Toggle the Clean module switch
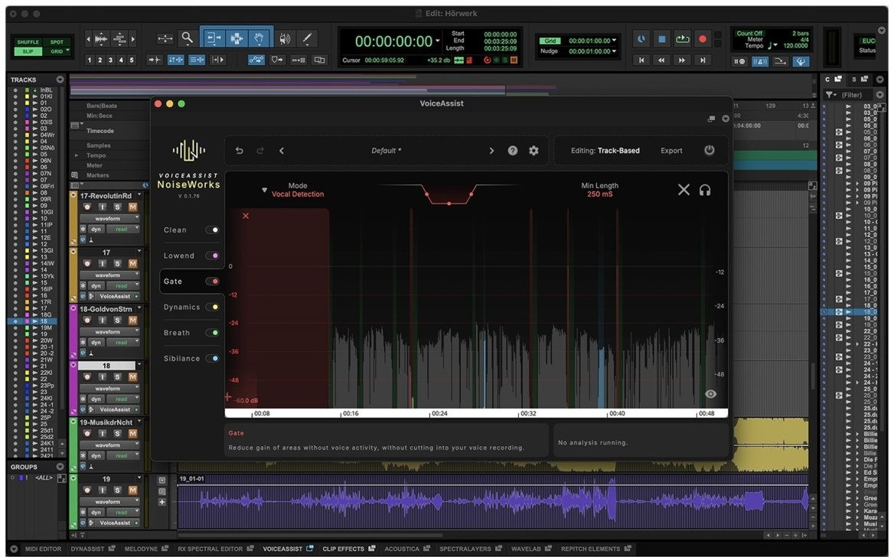 pyautogui.click(x=212, y=230)
